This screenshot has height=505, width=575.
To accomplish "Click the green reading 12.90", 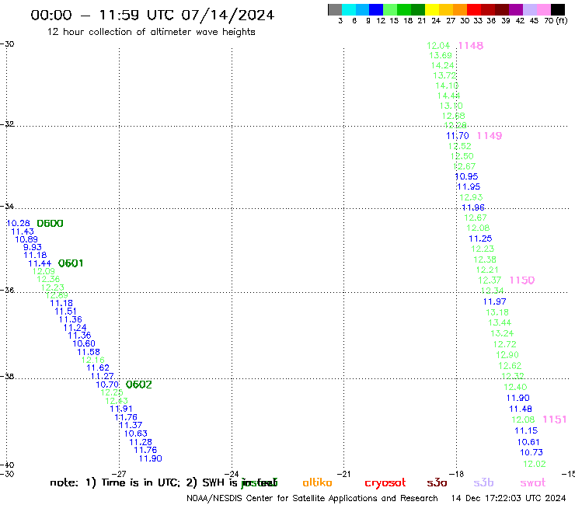I will (507, 355).
